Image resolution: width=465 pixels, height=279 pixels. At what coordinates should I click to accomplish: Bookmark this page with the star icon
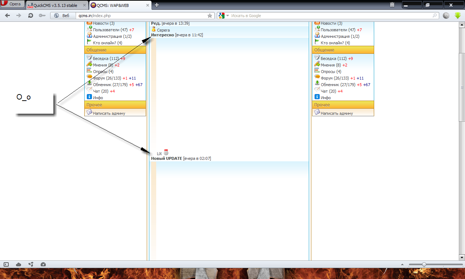coord(210,16)
